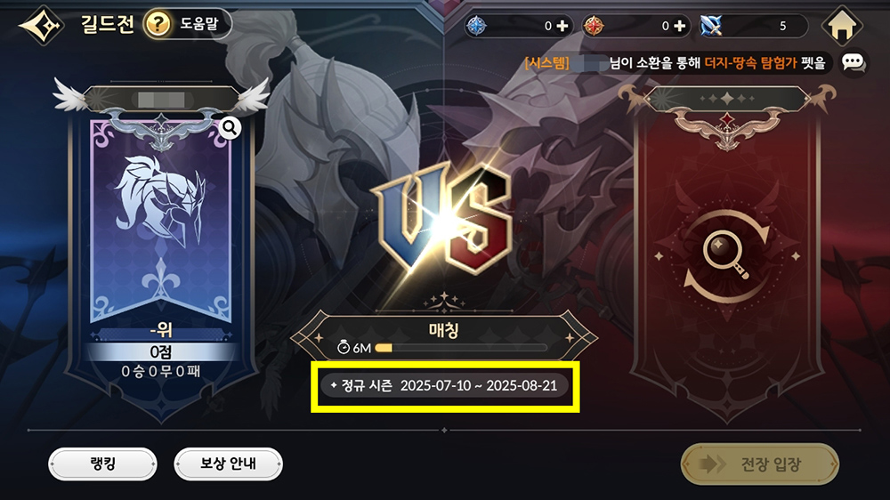Add red gem currency with the plus icon
The height and width of the screenshot is (500, 890).
[x=679, y=26]
